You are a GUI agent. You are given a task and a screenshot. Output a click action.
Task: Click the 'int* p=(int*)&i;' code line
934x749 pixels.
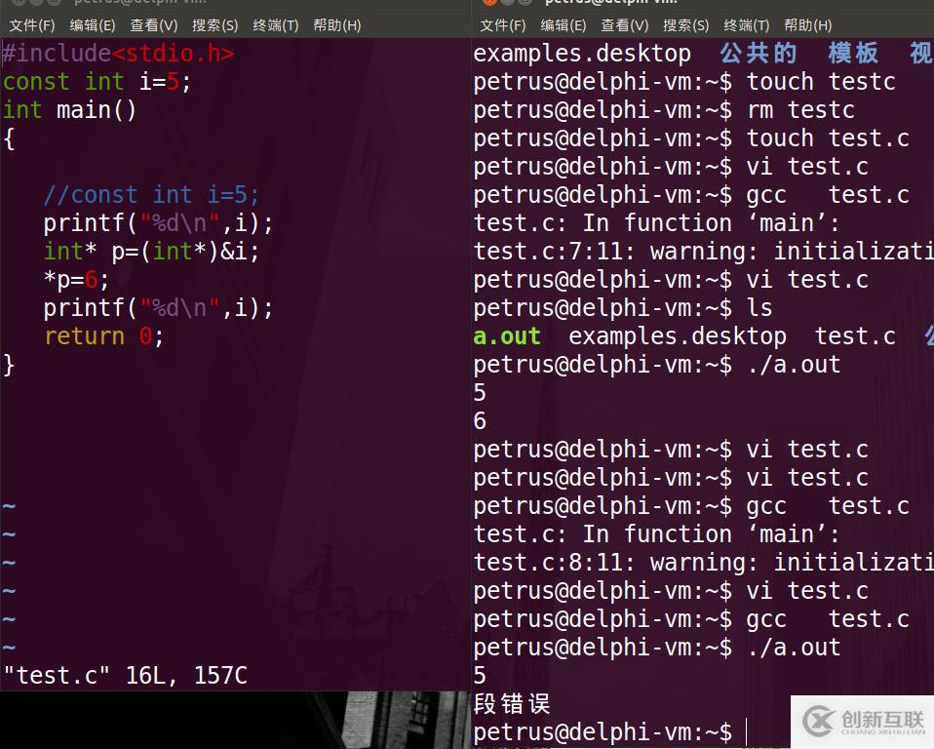(151, 252)
